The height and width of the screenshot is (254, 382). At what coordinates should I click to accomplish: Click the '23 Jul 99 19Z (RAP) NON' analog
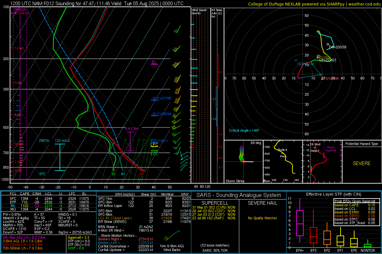[214, 218]
